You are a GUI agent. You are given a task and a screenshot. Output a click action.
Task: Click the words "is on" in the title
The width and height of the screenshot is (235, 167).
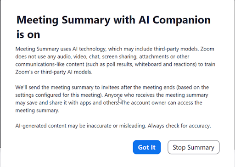28,34
